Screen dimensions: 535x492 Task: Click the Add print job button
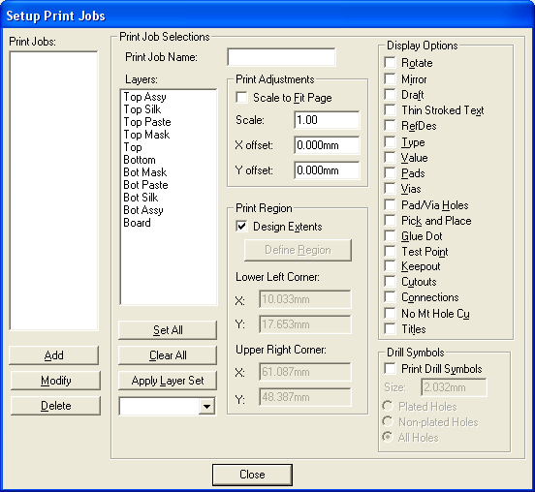coord(53,355)
